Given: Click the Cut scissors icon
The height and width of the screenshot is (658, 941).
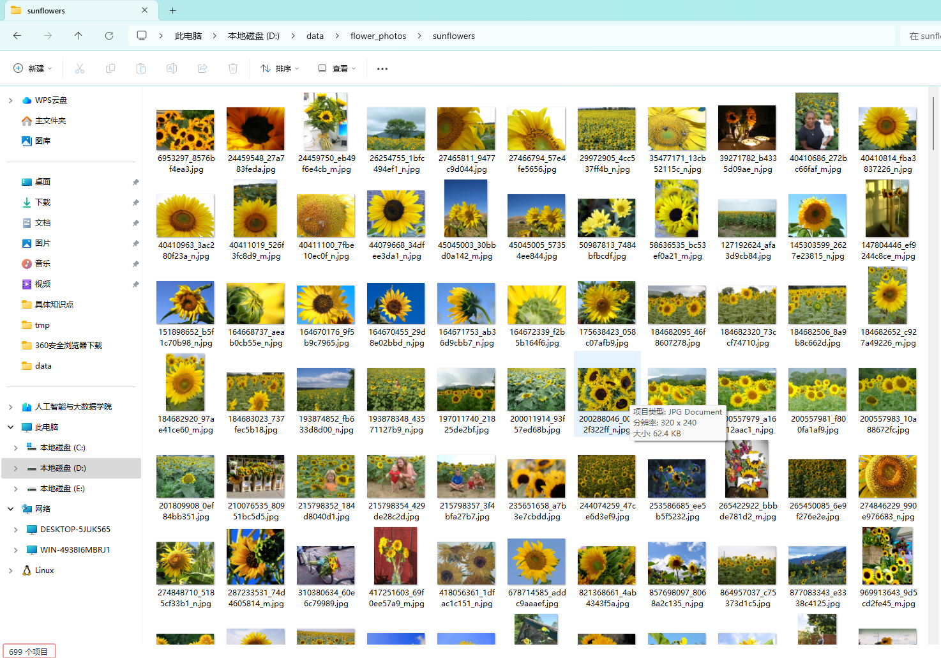Looking at the screenshot, I should point(80,68).
